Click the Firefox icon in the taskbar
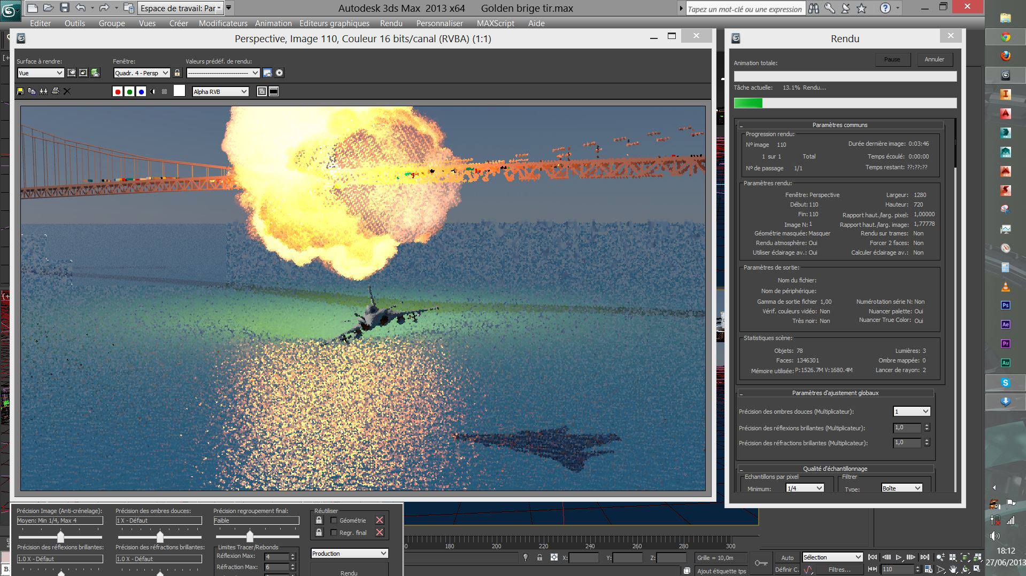1026x576 pixels. pos(1005,56)
